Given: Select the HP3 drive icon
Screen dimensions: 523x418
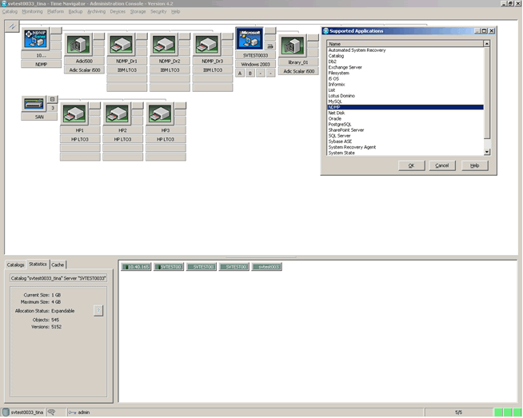Looking at the screenshot, I should pyautogui.click(x=159, y=114).
